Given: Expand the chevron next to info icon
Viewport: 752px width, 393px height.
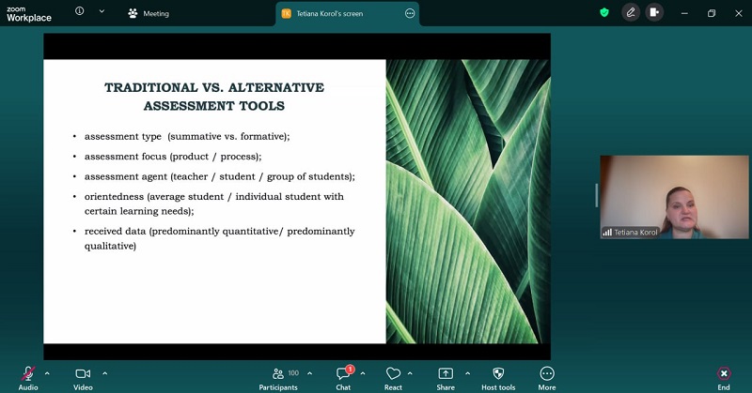Looking at the screenshot, I should pos(102,12).
